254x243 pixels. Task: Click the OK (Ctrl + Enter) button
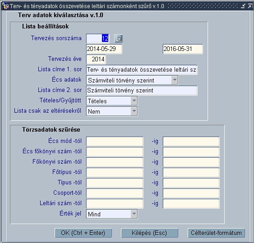pyautogui.click(x=83, y=233)
